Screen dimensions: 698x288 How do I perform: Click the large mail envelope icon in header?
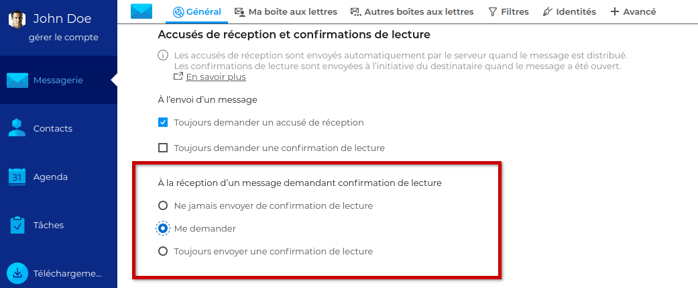(x=141, y=11)
